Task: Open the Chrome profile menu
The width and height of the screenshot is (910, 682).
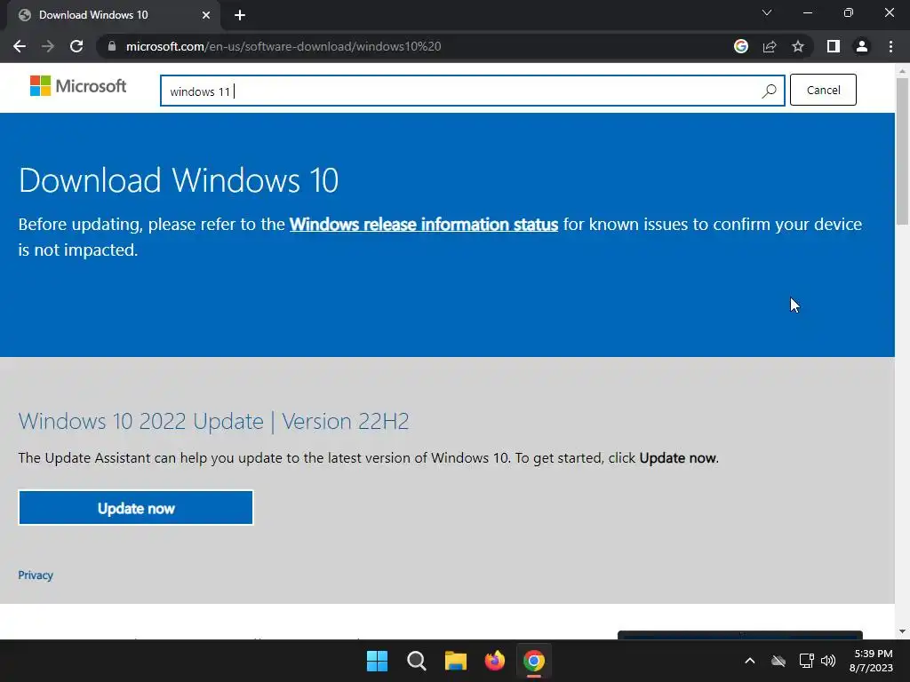Action: tap(862, 46)
